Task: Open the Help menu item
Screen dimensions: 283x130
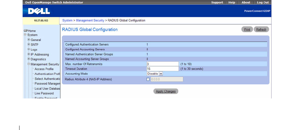Action: click(232, 2)
